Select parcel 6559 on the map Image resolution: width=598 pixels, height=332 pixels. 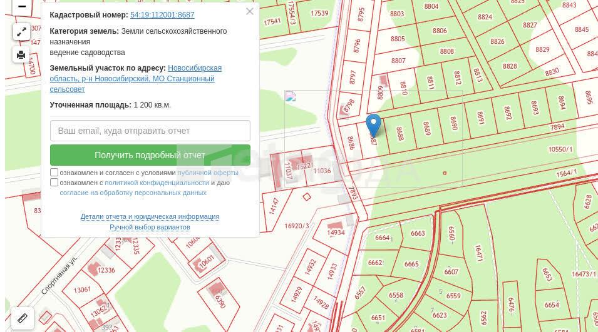click(453, 296)
